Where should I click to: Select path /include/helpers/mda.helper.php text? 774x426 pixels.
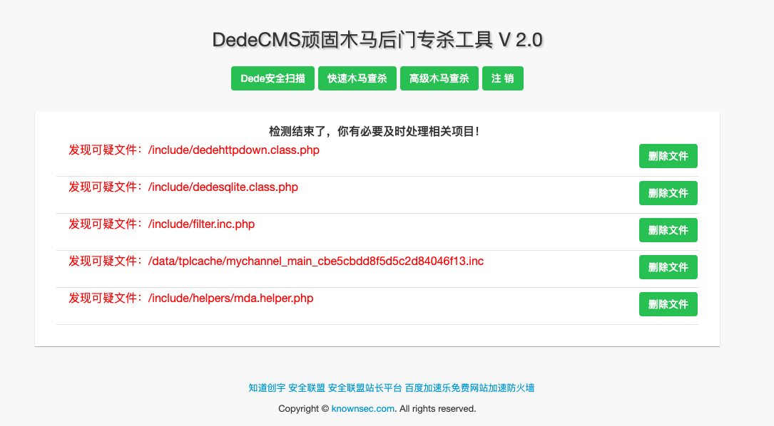pos(230,298)
